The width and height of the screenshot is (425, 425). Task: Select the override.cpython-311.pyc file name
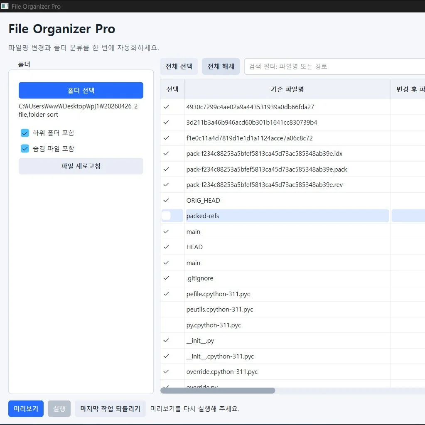222,372
